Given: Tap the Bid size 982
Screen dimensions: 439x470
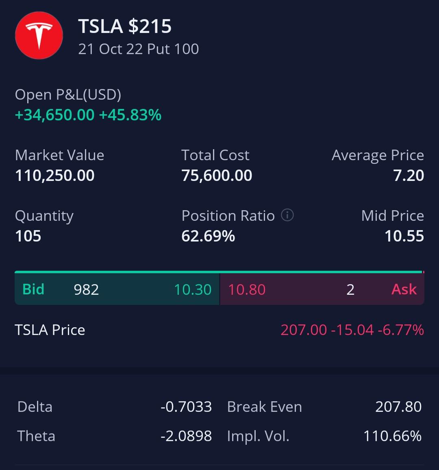Looking at the screenshot, I should point(86,289).
